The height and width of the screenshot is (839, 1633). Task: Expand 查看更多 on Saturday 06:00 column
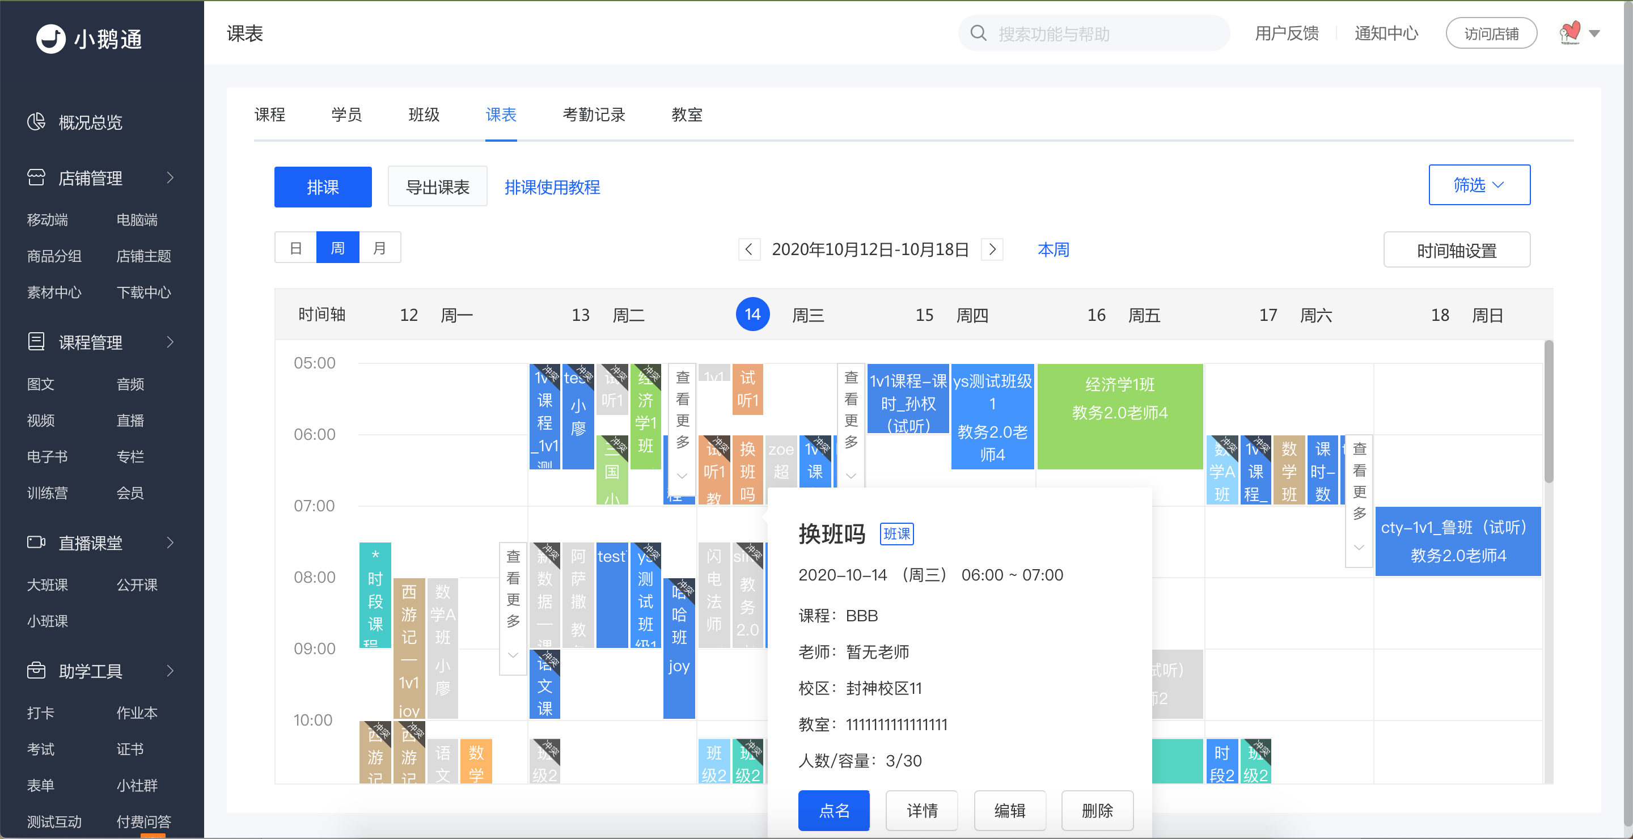[1359, 501]
